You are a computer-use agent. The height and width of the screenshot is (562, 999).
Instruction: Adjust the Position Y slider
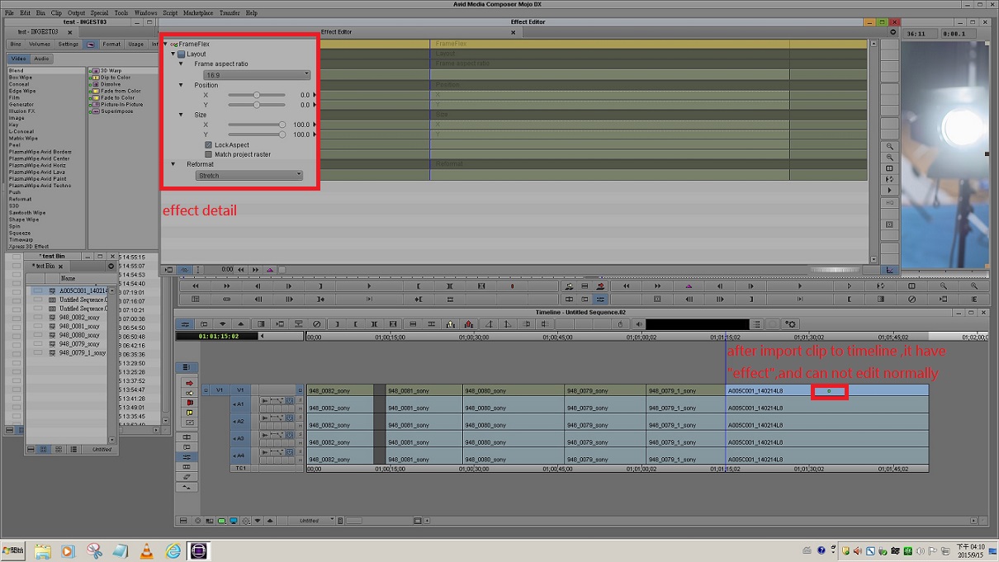(x=257, y=105)
